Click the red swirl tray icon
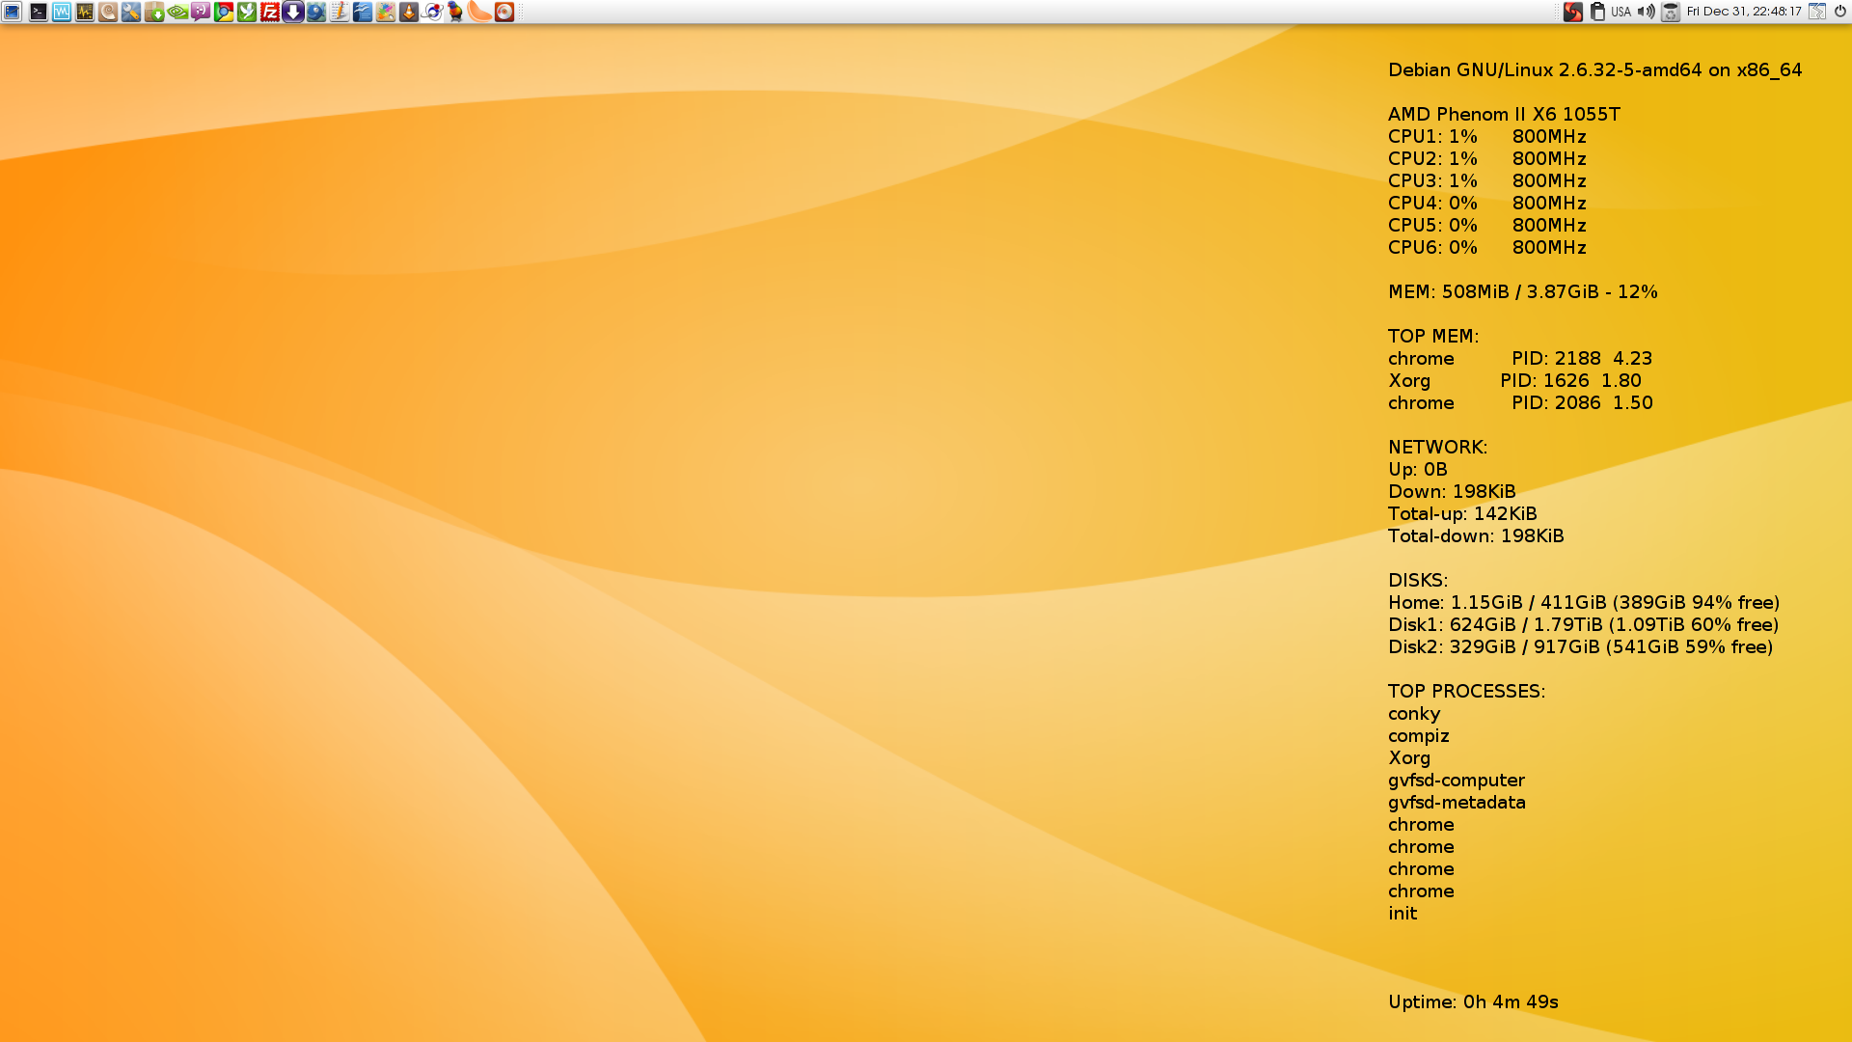 tap(1573, 12)
